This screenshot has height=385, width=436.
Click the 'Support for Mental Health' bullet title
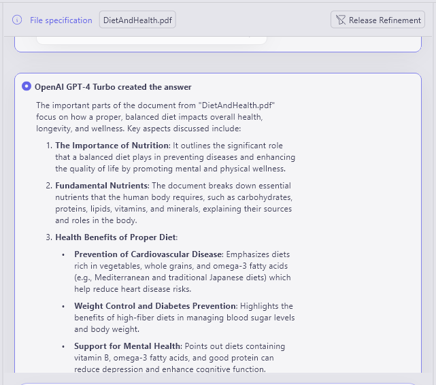(127, 346)
